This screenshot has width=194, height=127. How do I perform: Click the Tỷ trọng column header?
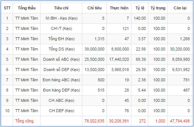click(x=158, y=8)
